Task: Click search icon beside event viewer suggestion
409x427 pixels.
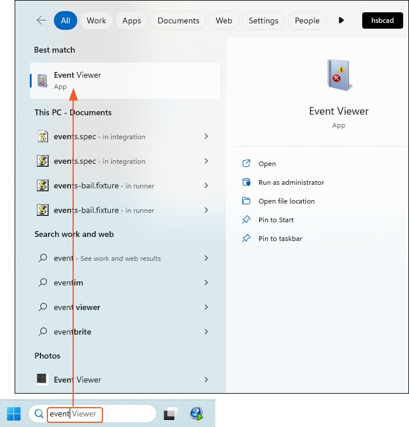Action: 43,307
